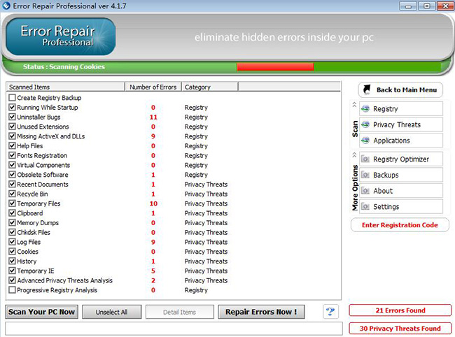Sort by Number of Errors column

pyautogui.click(x=153, y=87)
